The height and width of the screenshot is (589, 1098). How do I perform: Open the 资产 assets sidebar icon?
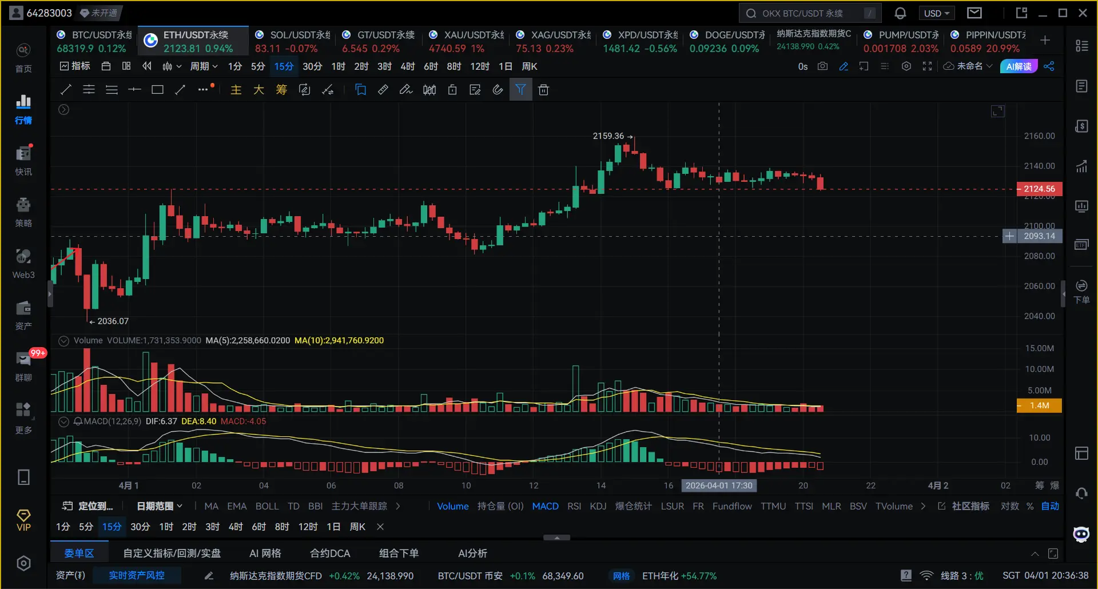tap(23, 315)
